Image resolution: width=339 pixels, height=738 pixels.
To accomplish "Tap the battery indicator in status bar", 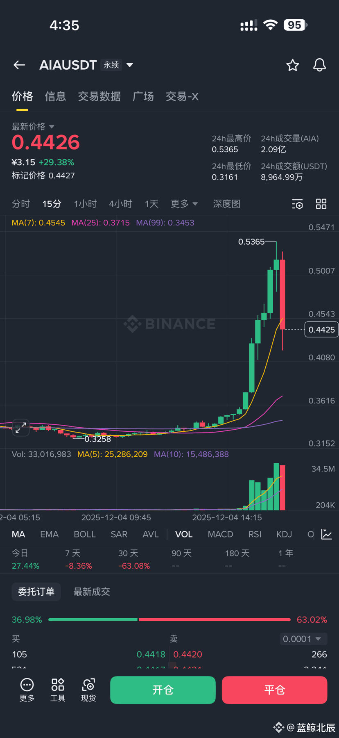I will point(296,25).
